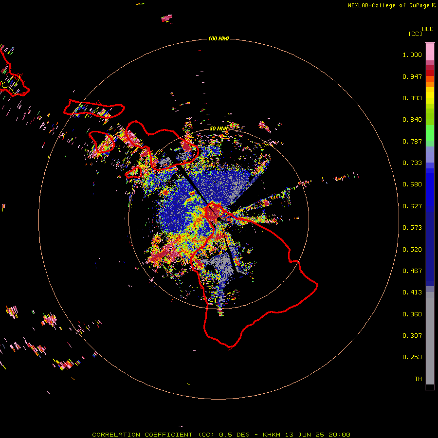Select the 0.627 legend value
This screenshot has height=438, width=438.
point(412,206)
